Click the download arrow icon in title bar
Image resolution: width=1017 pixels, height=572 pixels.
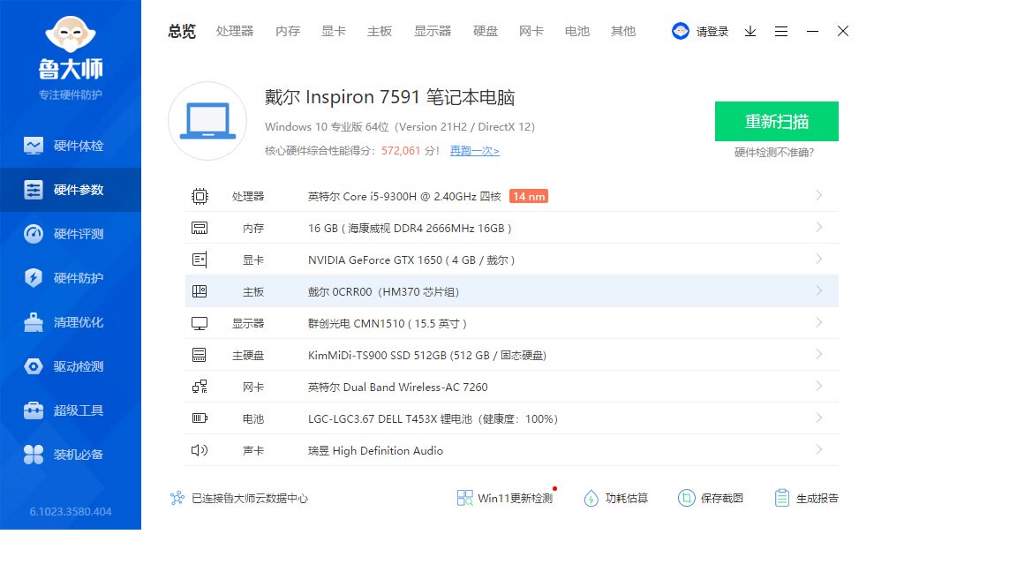(750, 31)
